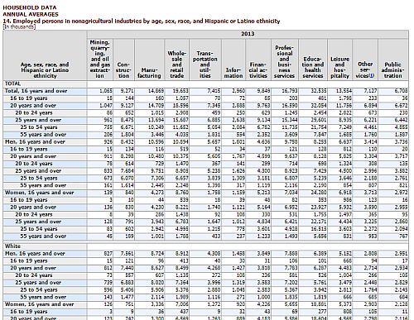Select Manufacturing value 8,724 in White Men row
This screenshot has height=320, width=414.
[x=157, y=253]
